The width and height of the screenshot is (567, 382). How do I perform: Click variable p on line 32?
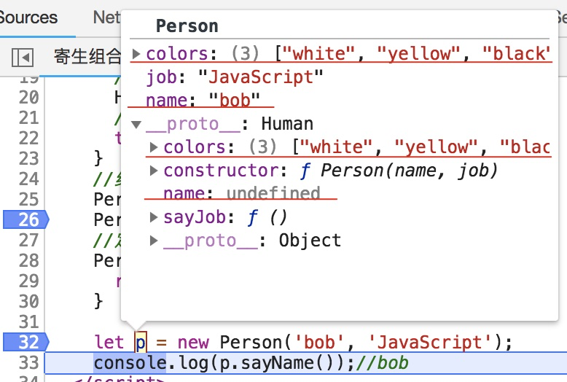point(141,343)
